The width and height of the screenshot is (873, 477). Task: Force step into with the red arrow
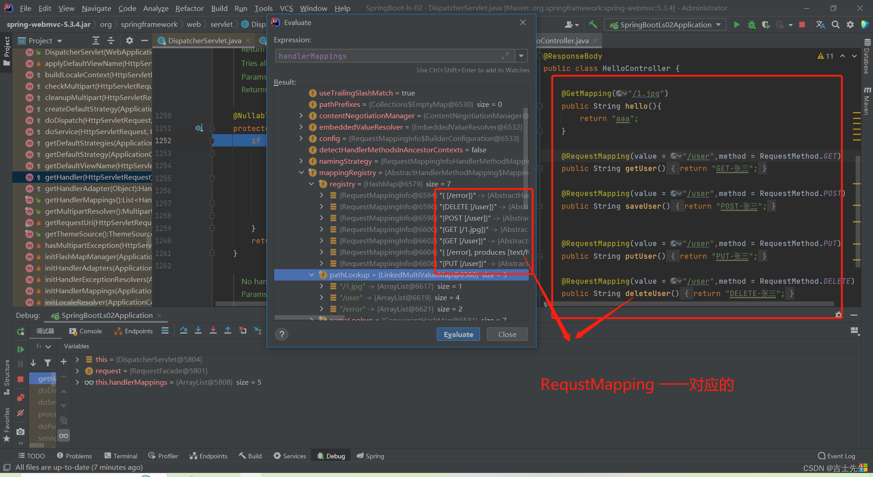[x=213, y=331]
